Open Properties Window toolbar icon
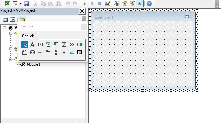 (125, 4)
